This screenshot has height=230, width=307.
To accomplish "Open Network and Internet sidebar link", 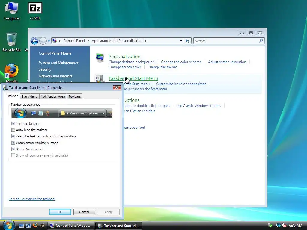I will (x=55, y=76).
